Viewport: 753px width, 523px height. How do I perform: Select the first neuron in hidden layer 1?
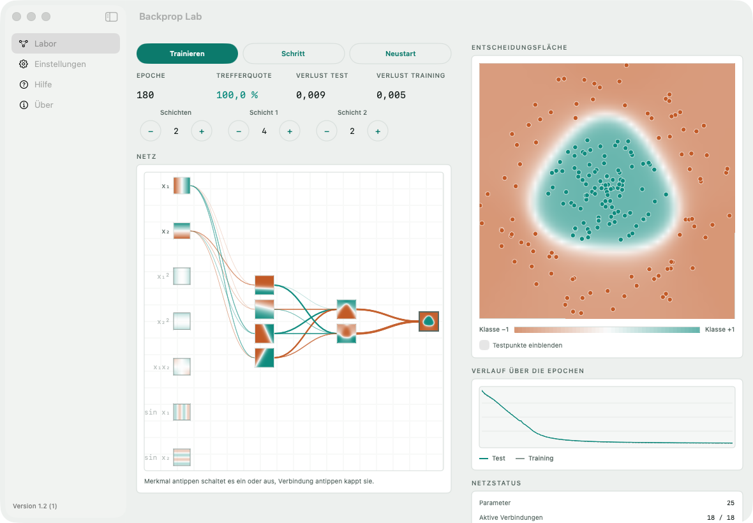coord(265,285)
